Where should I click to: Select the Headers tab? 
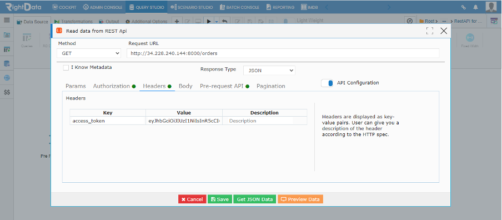pos(157,86)
